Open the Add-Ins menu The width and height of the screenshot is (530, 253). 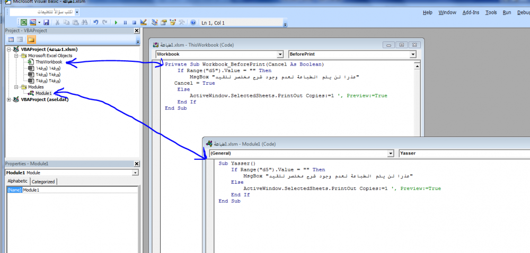(471, 12)
